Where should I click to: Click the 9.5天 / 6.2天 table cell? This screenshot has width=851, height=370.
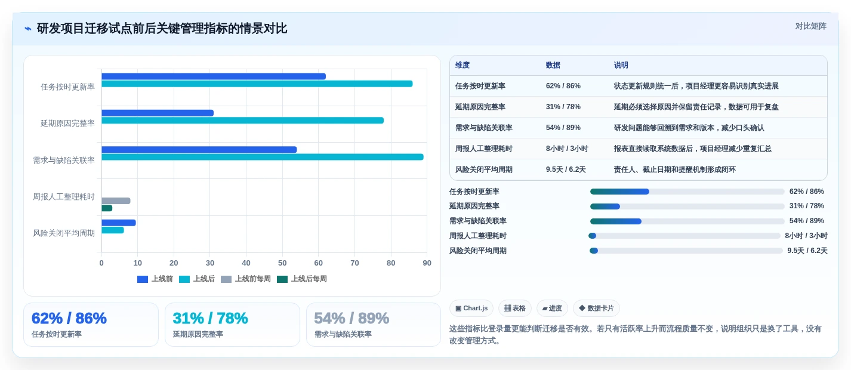tap(566, 169)
